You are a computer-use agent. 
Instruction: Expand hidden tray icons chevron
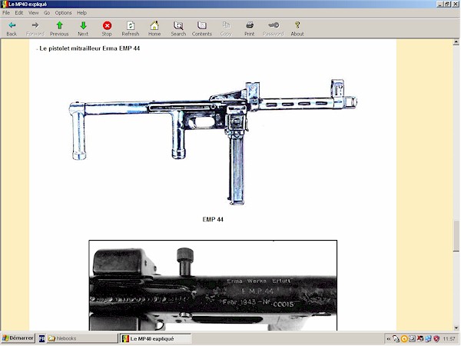pos(388,339)
